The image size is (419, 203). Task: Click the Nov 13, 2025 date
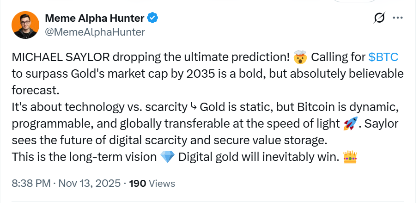pyautogui.click(x=89, y=184)
